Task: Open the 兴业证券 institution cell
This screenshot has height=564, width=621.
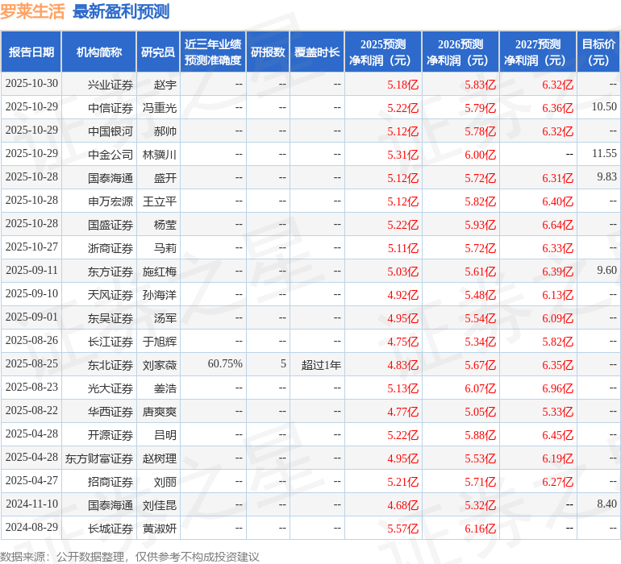Action: (110, 84)
